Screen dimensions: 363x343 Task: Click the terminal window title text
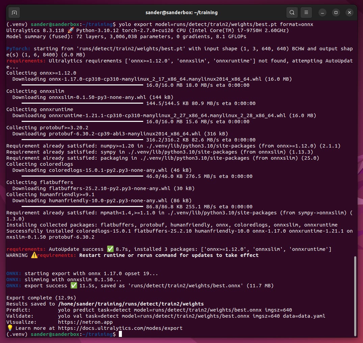point(181,12)
